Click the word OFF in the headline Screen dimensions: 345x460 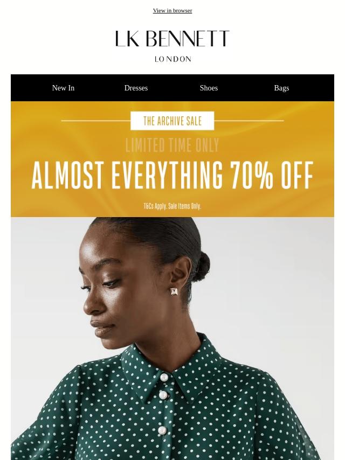(297, 175)
